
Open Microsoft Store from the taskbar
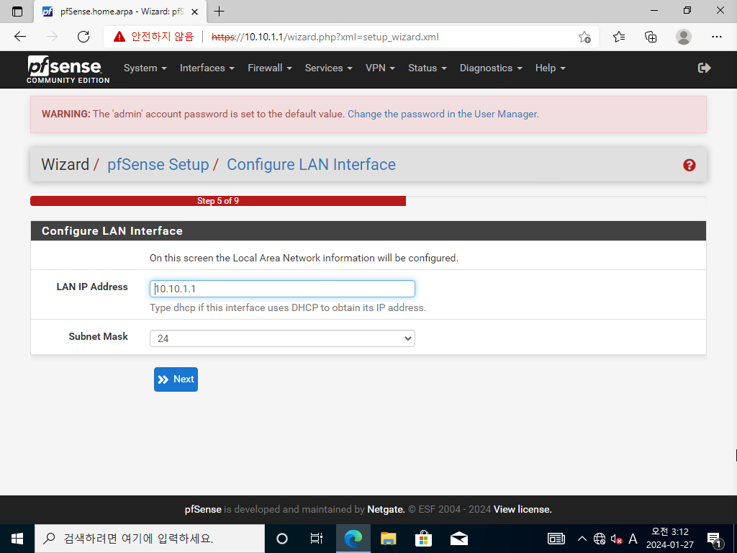[423, 539]
